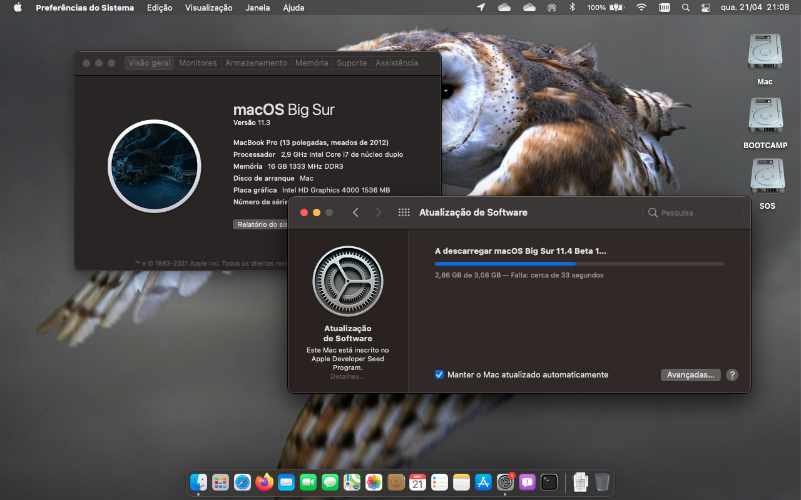Open the Visualização menu
801x500 pixels.
[x=208, y=7]
